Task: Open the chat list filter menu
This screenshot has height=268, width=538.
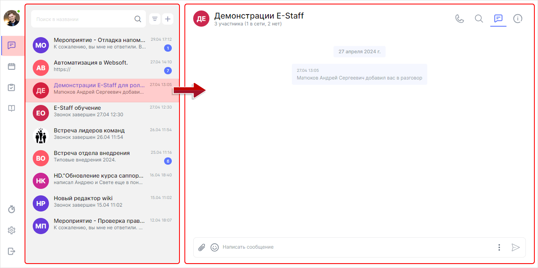Action: [154, 19]
